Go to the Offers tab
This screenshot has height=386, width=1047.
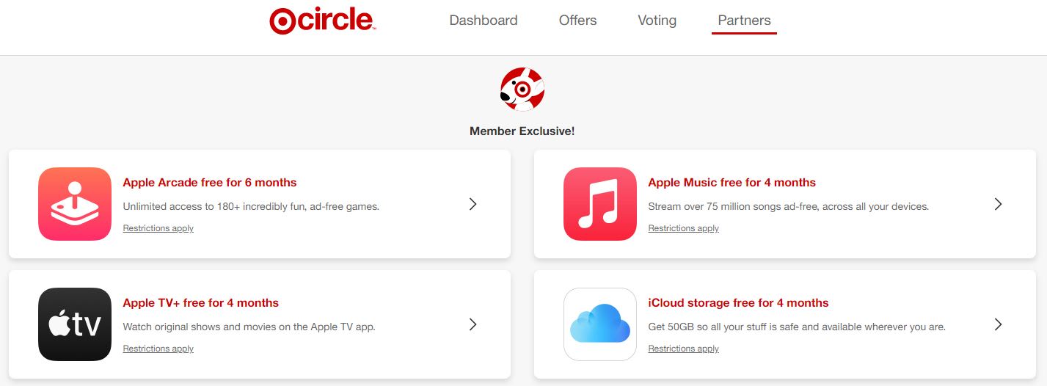pyautogui.click(x=577, y=21)
